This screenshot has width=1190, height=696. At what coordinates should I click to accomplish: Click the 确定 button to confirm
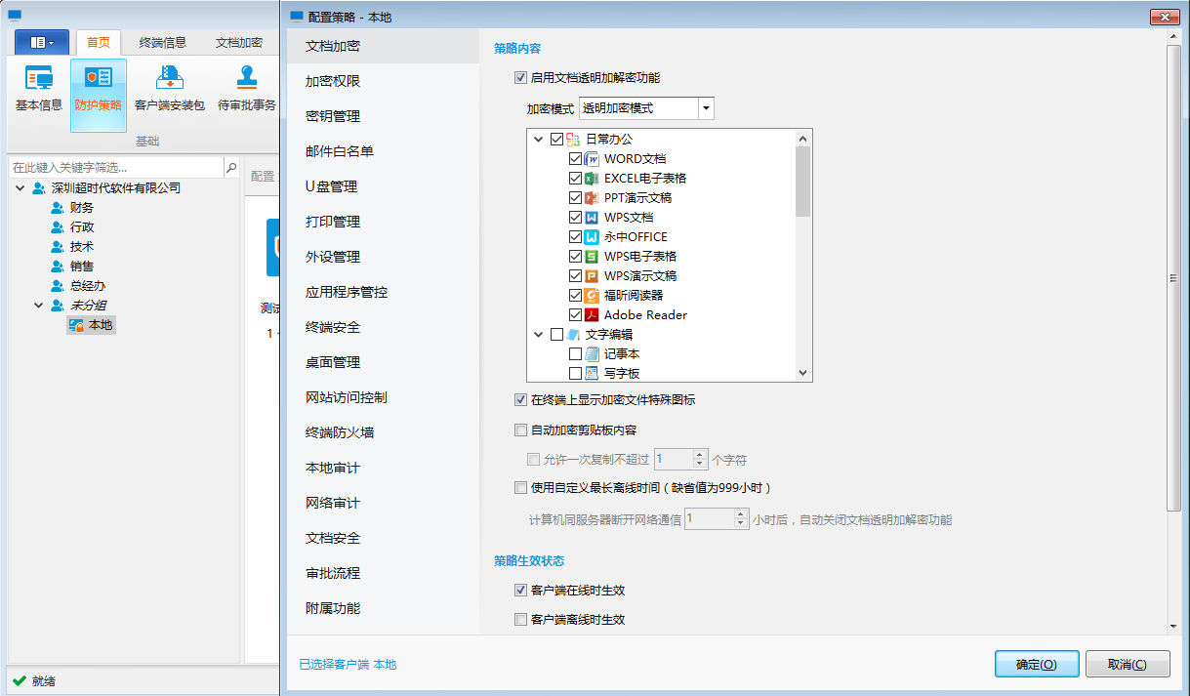coord(1036,663)
